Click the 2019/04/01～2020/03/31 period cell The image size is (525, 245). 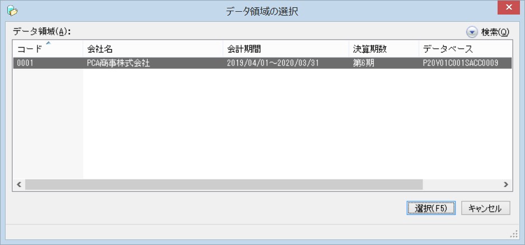272,63
